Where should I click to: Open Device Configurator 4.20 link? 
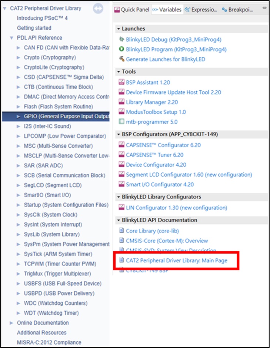click(156, 165)
